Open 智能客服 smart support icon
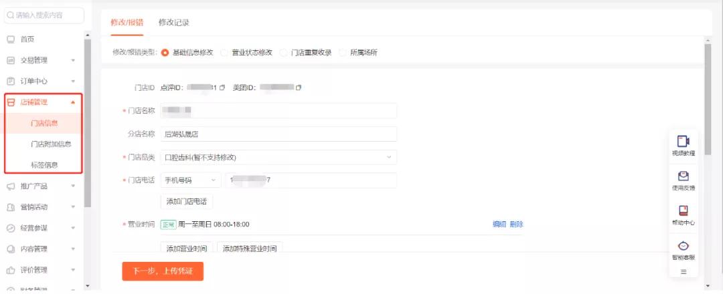 click(684, 246)
